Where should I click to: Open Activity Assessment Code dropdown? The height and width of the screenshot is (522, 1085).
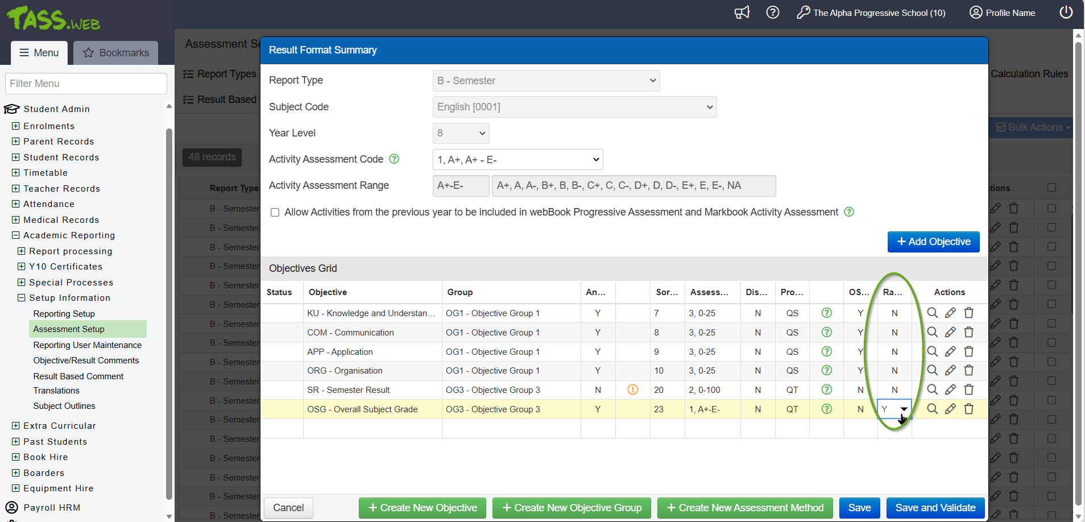click(517, 160)
